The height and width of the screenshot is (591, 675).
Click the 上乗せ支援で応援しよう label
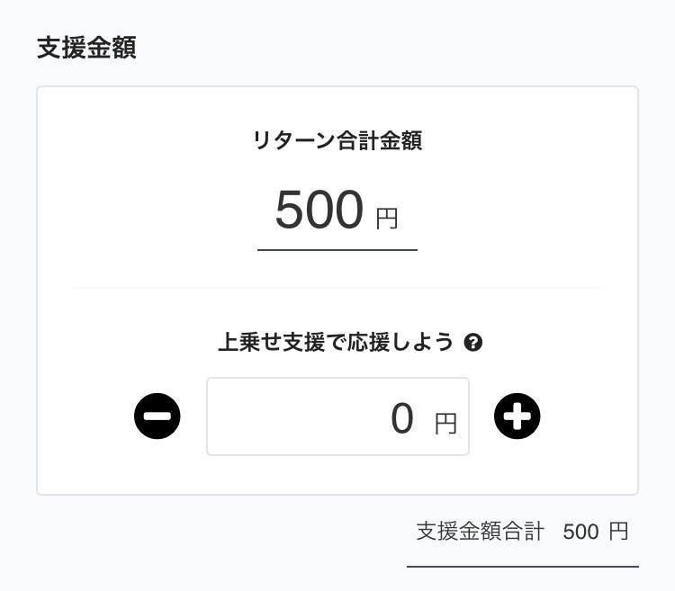click(x=336, y=343)
